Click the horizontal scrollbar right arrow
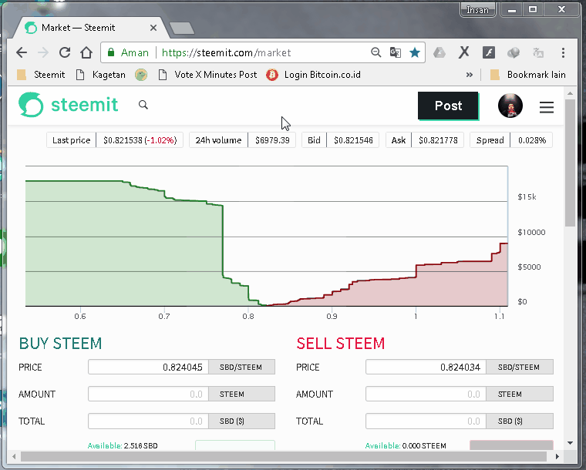This screenshot has width=586, height=470. [557, 456]
